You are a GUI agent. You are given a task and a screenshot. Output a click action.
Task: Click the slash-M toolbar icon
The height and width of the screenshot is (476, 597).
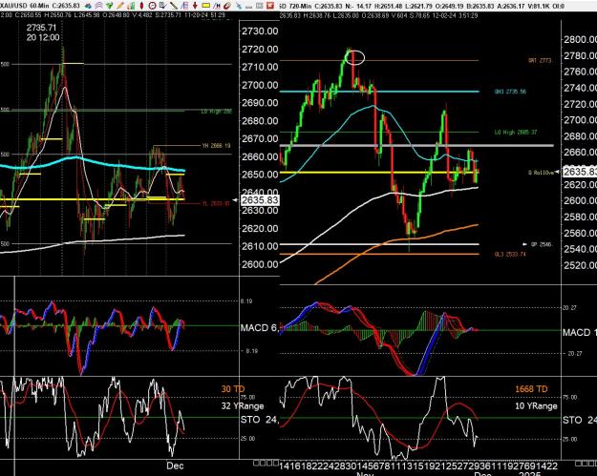(217, 6)
